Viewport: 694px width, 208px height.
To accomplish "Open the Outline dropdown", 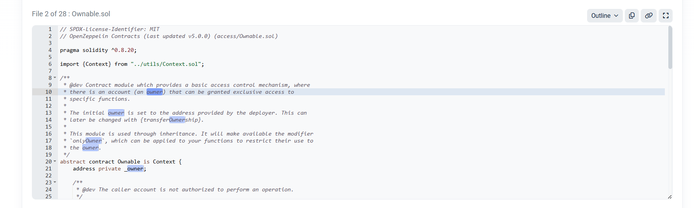I will click(x=605, y=15).
